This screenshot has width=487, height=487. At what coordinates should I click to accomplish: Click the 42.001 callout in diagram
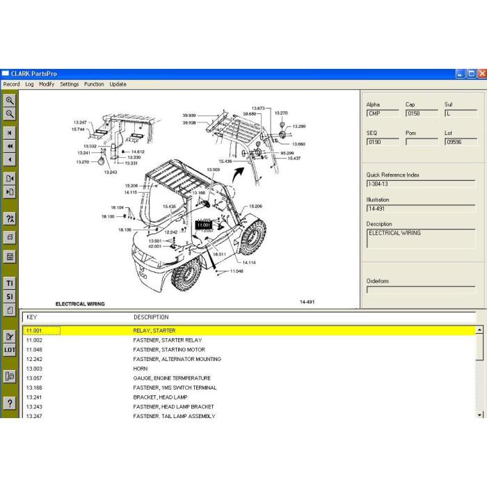tap(154, 246)
